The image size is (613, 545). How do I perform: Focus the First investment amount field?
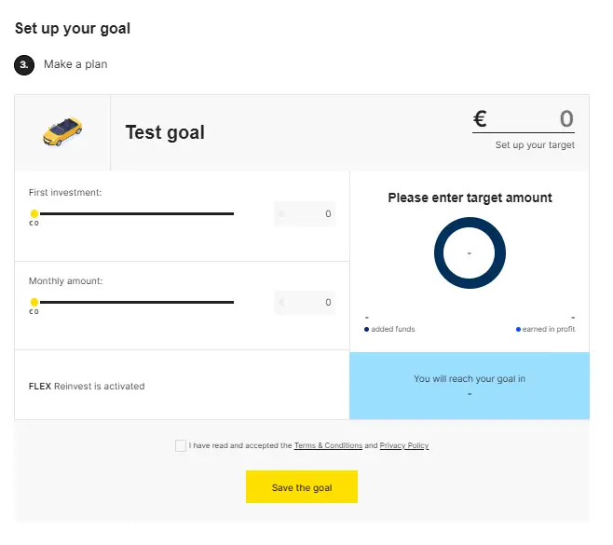[305, 214]
